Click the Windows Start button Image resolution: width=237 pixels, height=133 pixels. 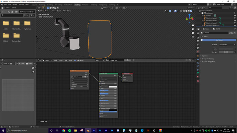click(3, 131)
